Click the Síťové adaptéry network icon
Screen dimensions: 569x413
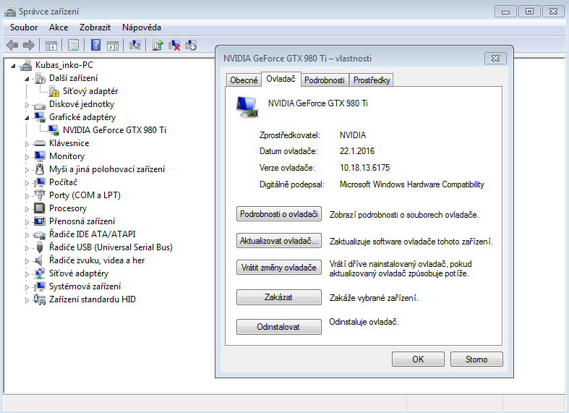point(40,273)
